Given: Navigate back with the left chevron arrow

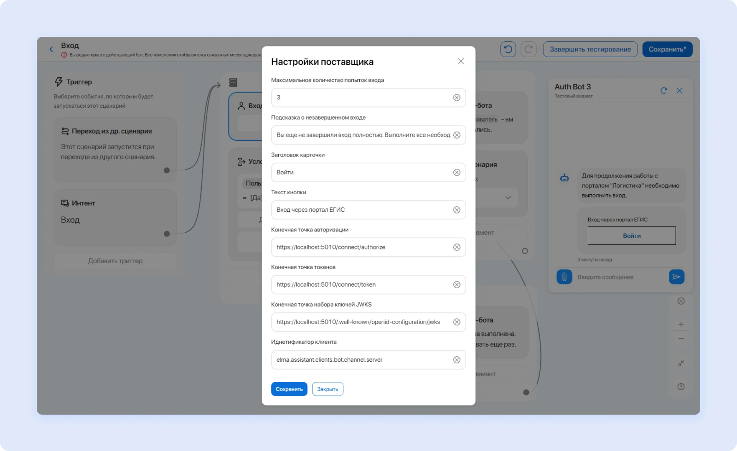Looking at the screenshot, I should (x=51, y=49).
